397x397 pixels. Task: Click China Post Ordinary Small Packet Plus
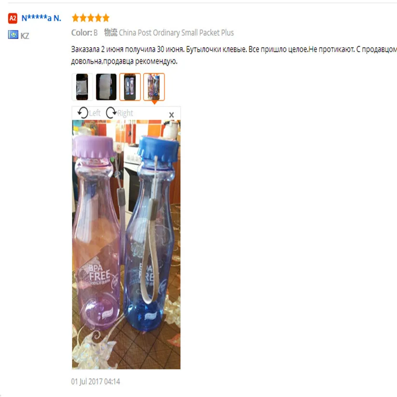tap(176, 33)
